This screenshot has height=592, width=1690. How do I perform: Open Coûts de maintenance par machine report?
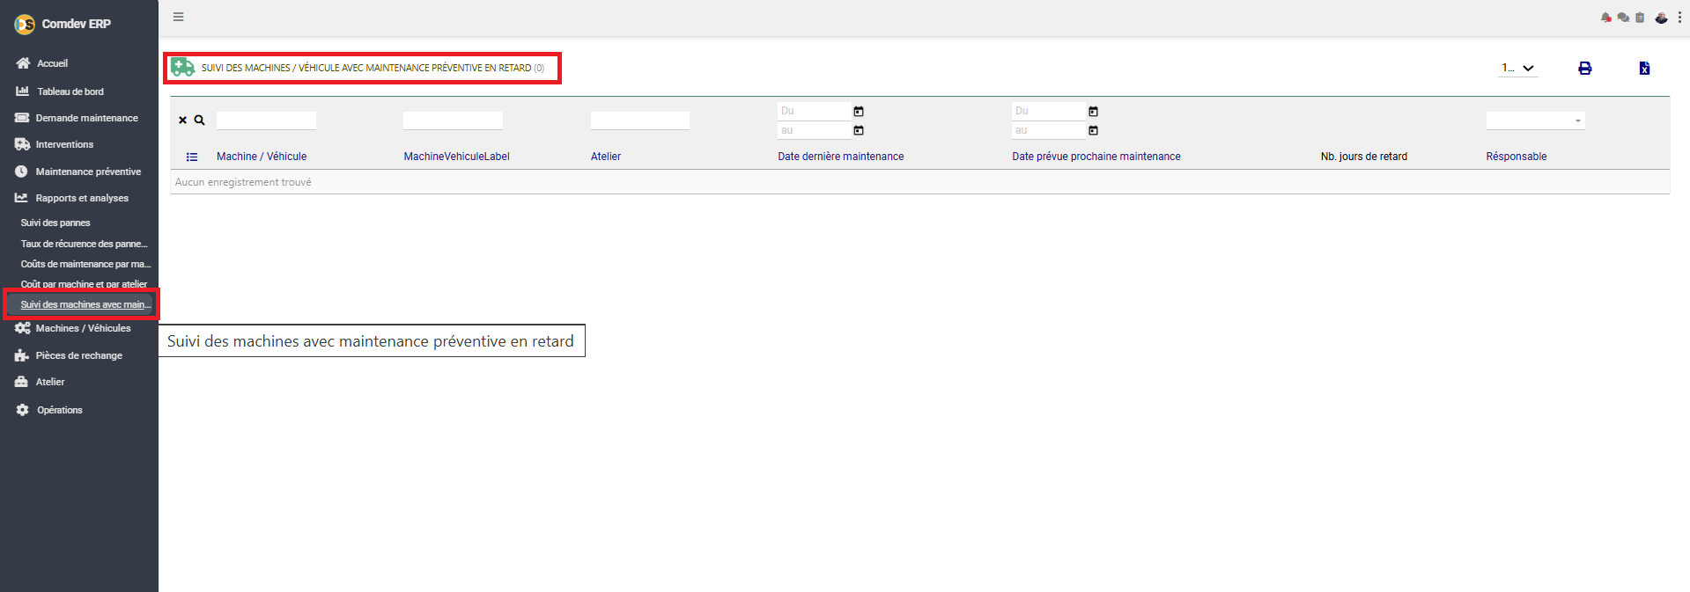click(x=85, y=264)
